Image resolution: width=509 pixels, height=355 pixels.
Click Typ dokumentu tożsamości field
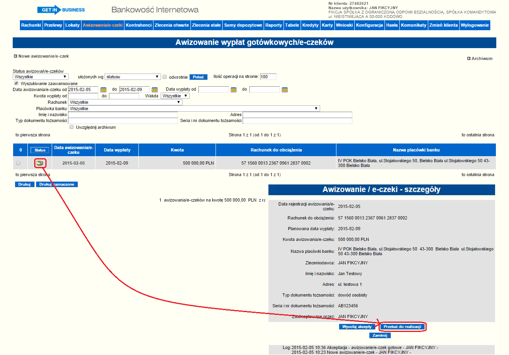pos(123,121)
